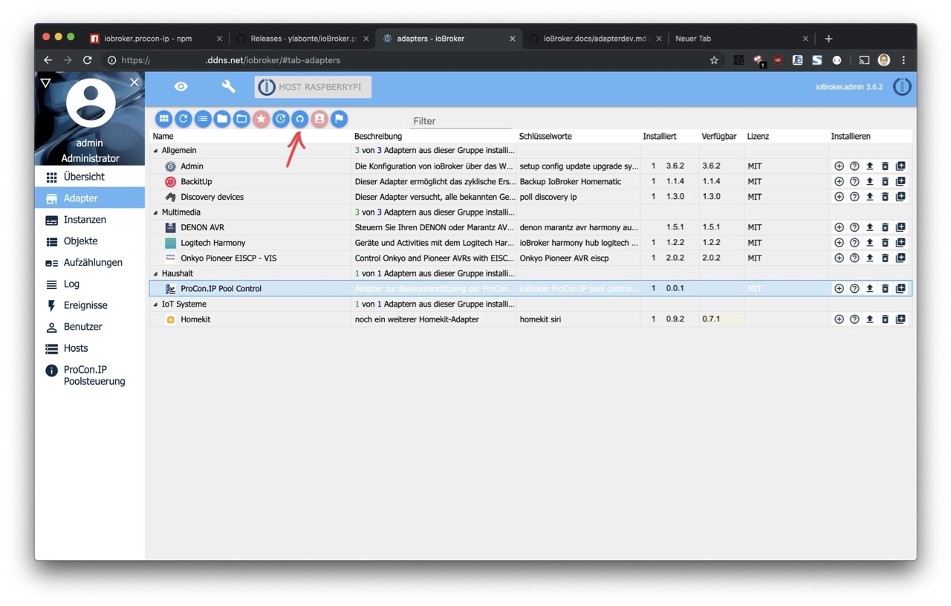Go back in browser history
951x606 pixels.
click(x=48, y=60)
